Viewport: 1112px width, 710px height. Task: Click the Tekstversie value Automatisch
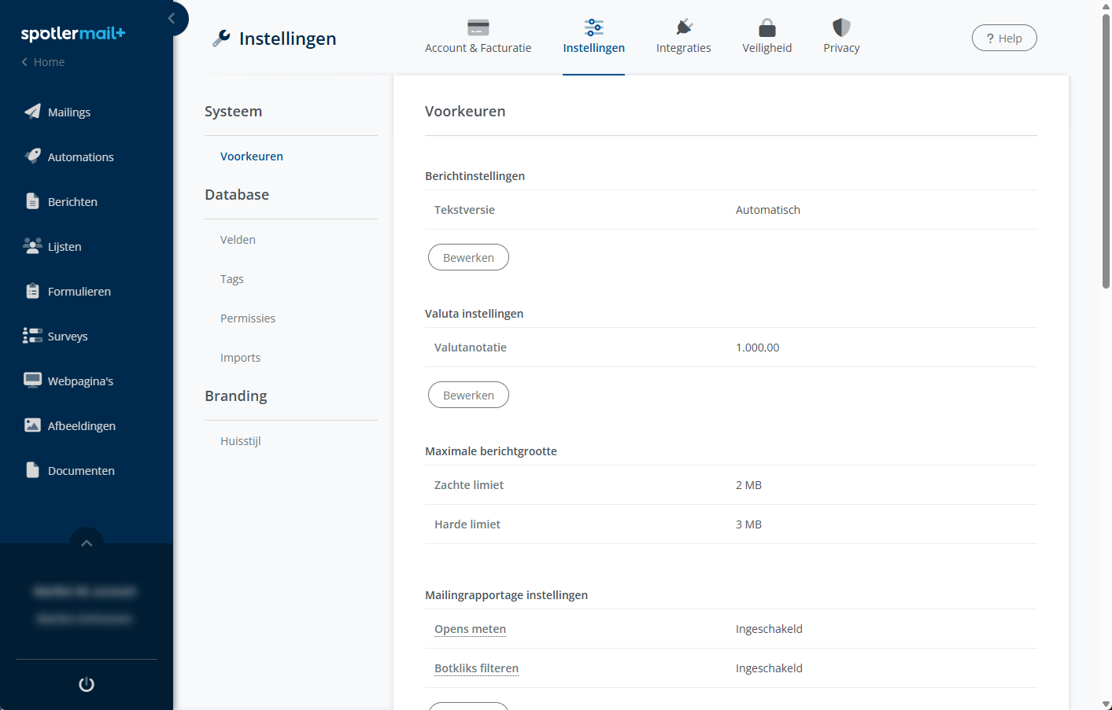(x=768, y=210)
